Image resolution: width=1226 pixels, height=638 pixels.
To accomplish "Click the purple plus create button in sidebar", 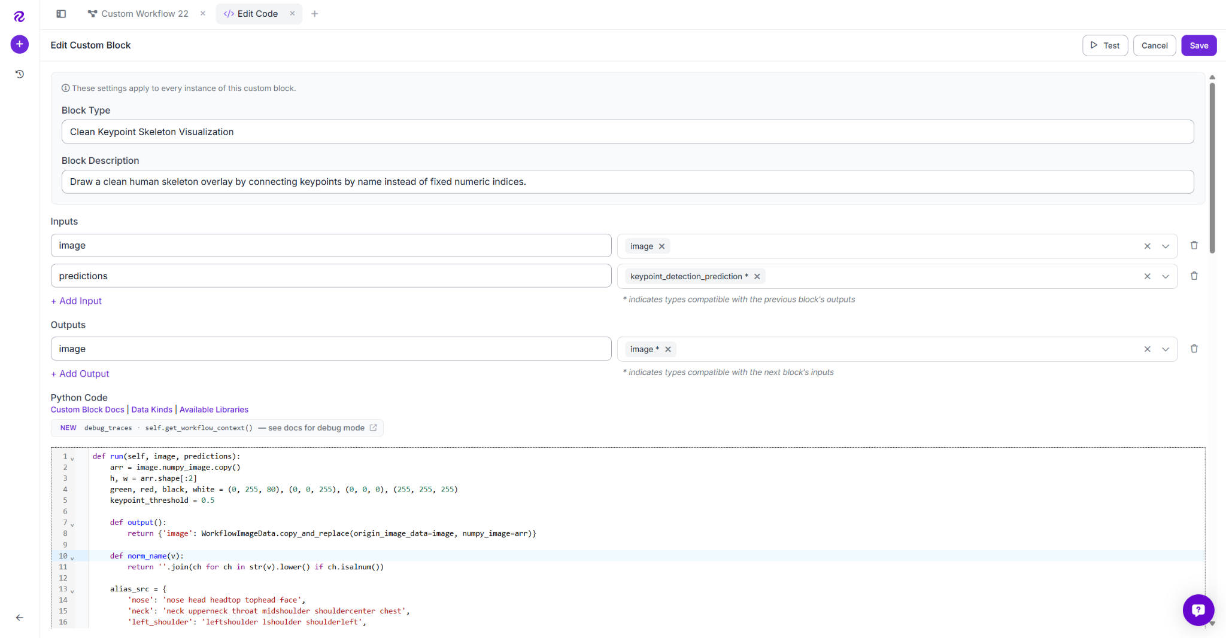I will [19, 44].
